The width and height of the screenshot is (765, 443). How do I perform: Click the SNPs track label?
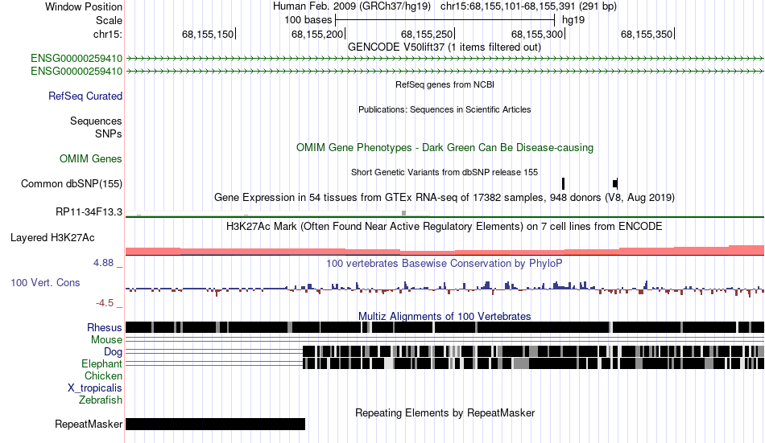pos(109,133)
